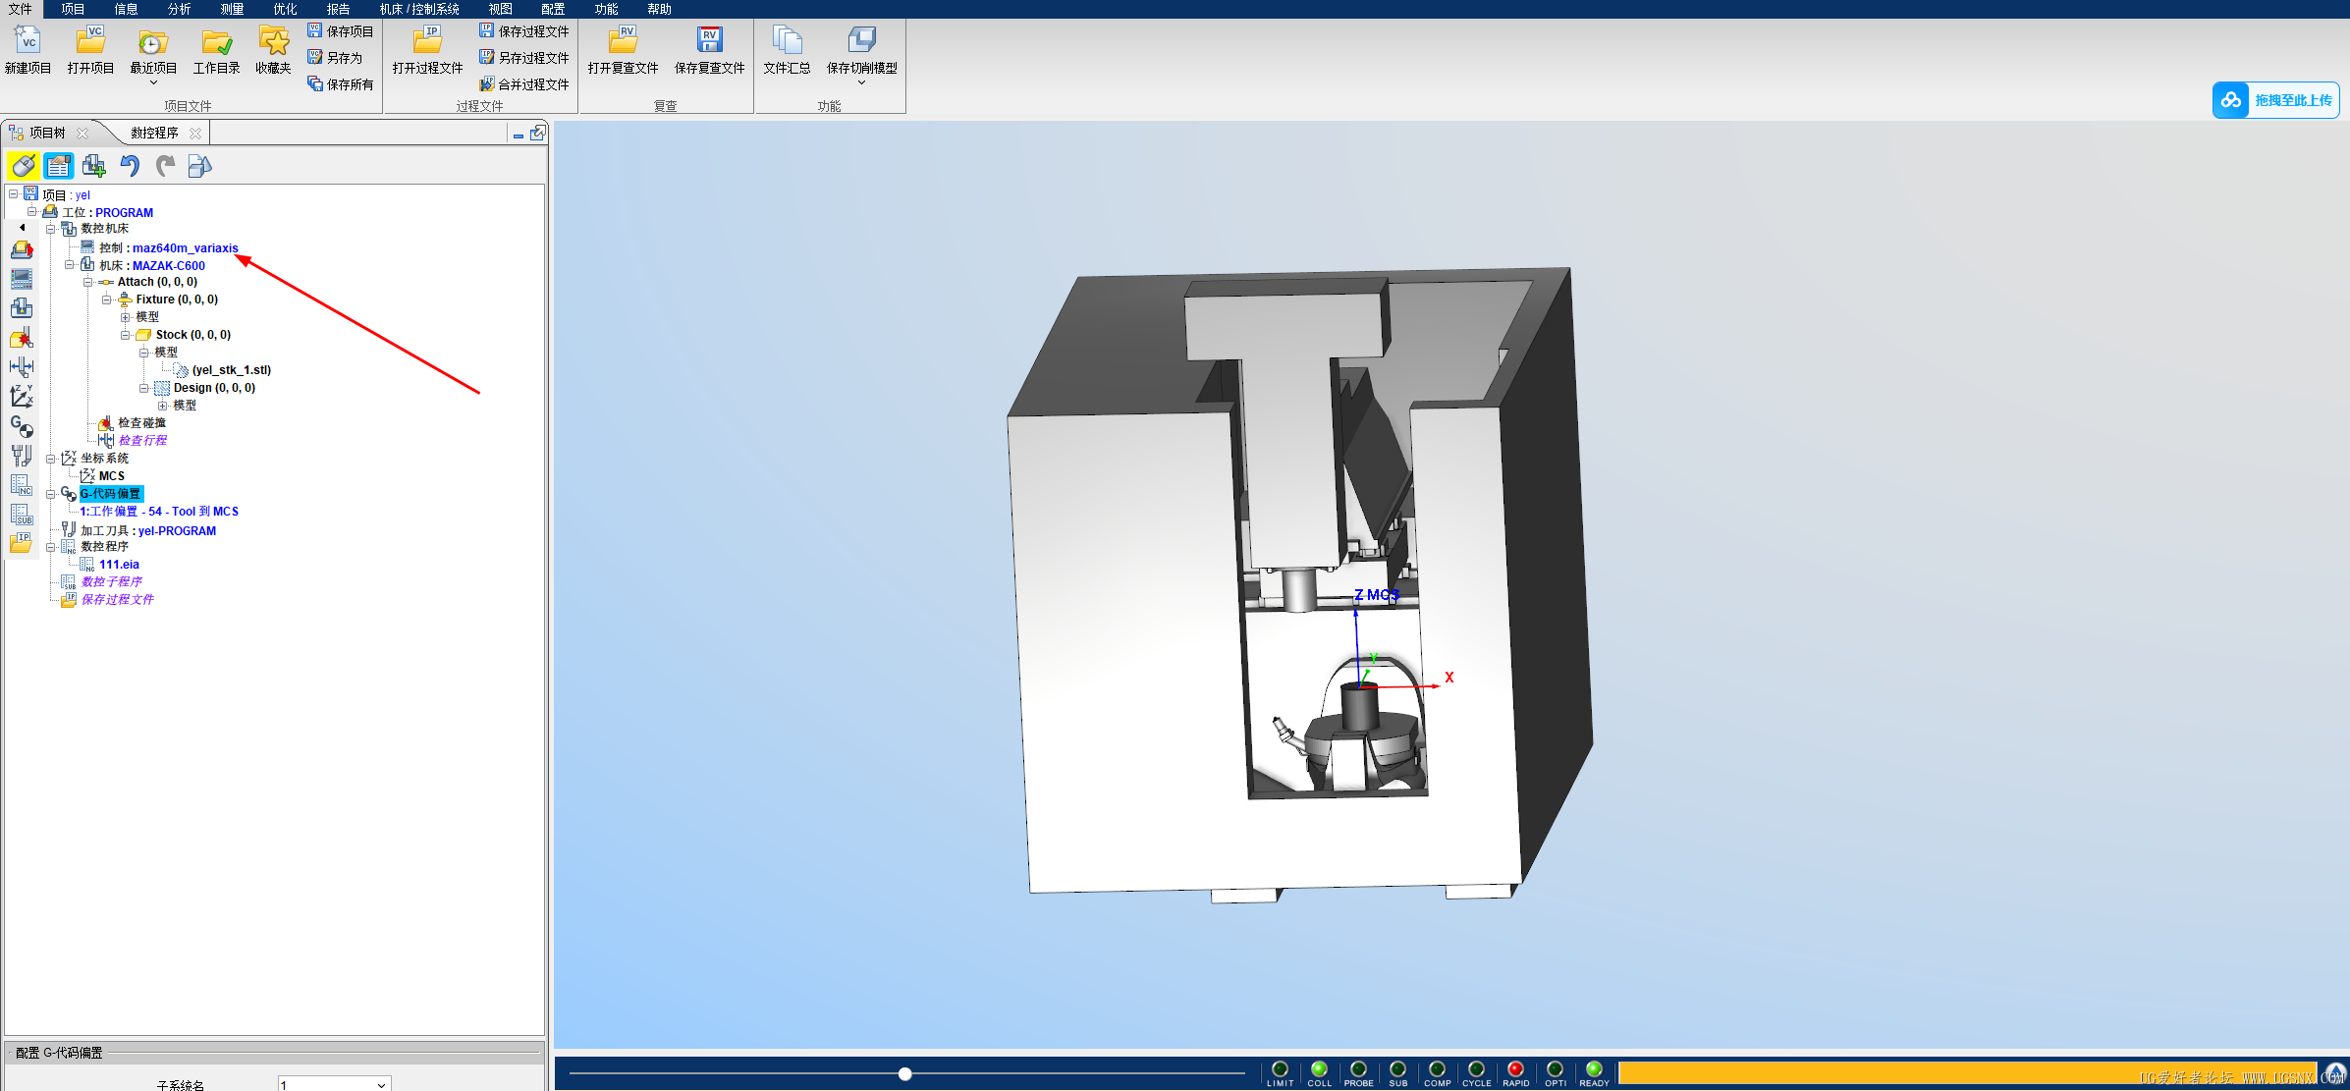The height and width of the screenshot is (1091, 2350).
Task: Collapse the Fixture (0, 0, 0) node
Action: pyautogui.click(x=107, y=300)
